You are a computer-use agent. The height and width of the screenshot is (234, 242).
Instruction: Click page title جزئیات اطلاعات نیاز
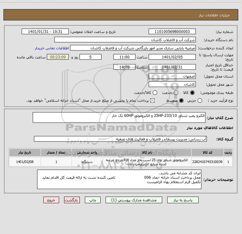tap(214, 15)
